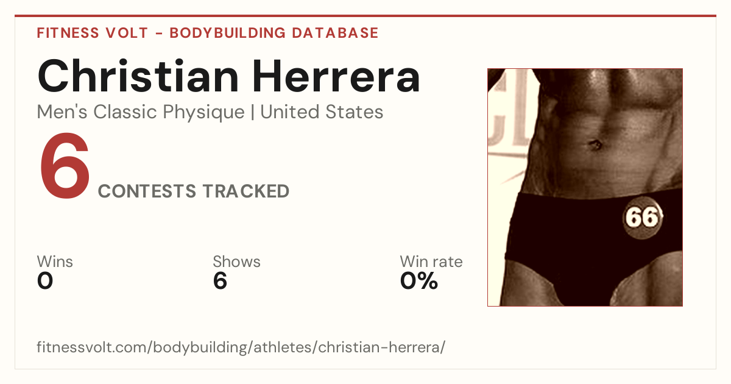Image resolution: width=731 pixels, height=384 pixels.
Task: Click the 0% win rate value
Action: 419,281
